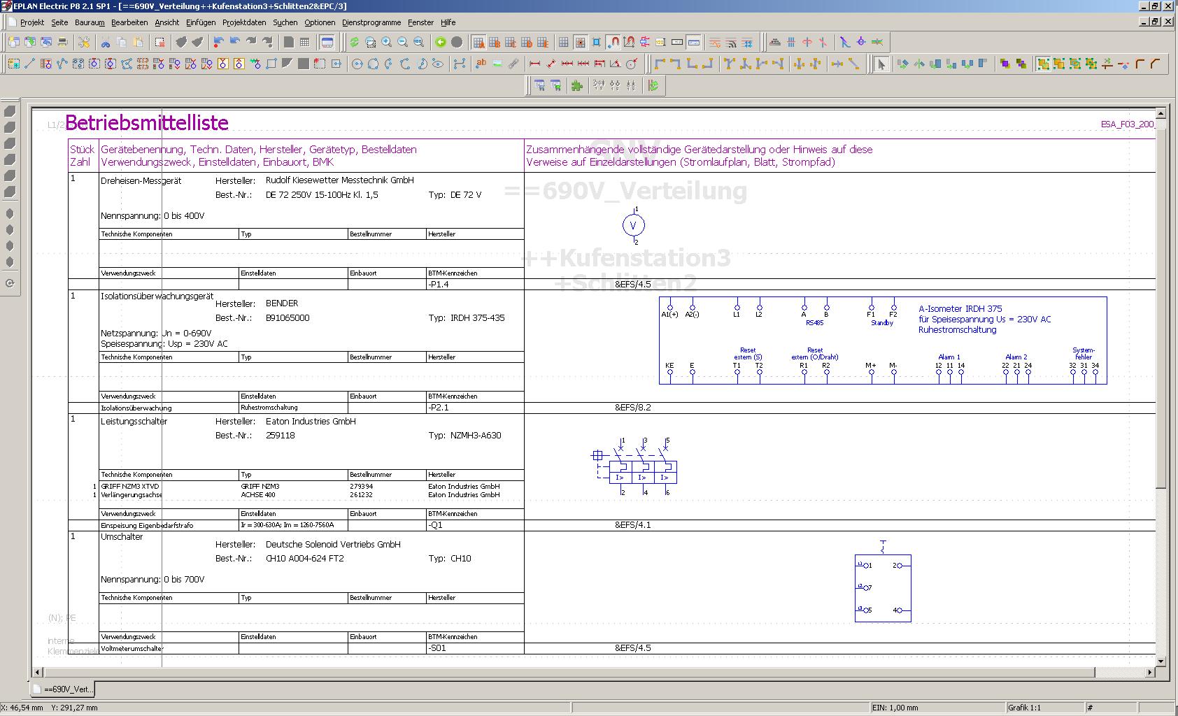Click the Zoom in (plus magnifier) icon

(386, 42)
